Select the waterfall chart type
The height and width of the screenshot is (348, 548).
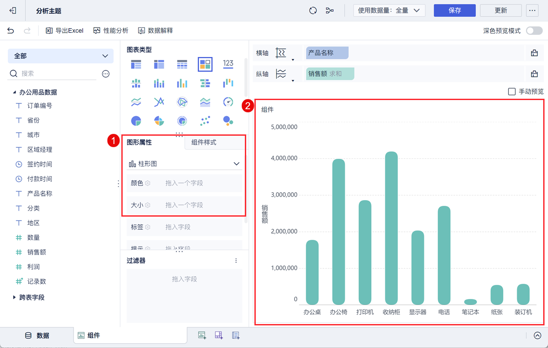(228, 83)
